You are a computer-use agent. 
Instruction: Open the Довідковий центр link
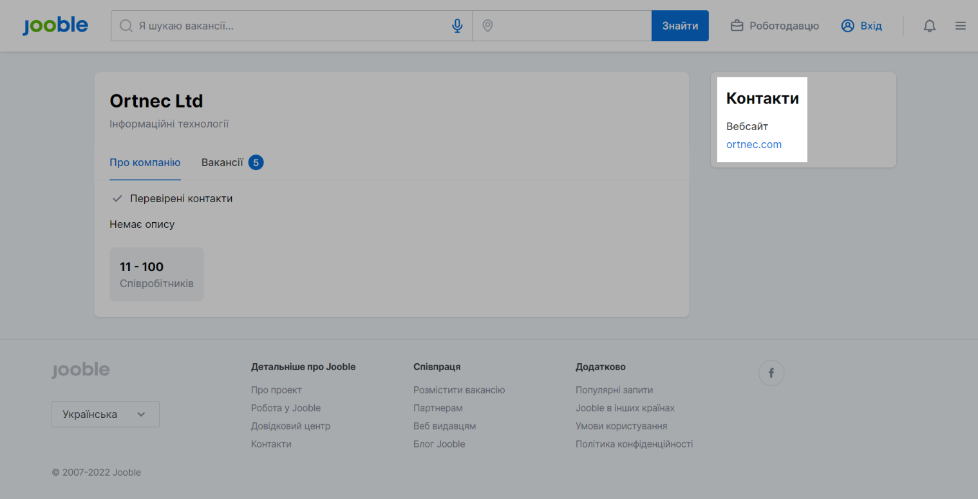tap(290, 426)
